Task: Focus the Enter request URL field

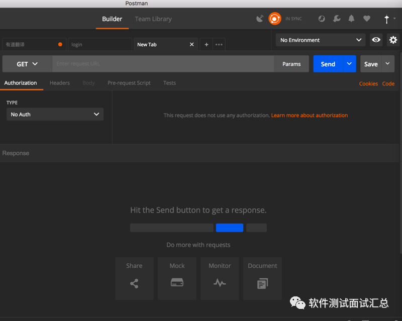Action: (163, 64)
